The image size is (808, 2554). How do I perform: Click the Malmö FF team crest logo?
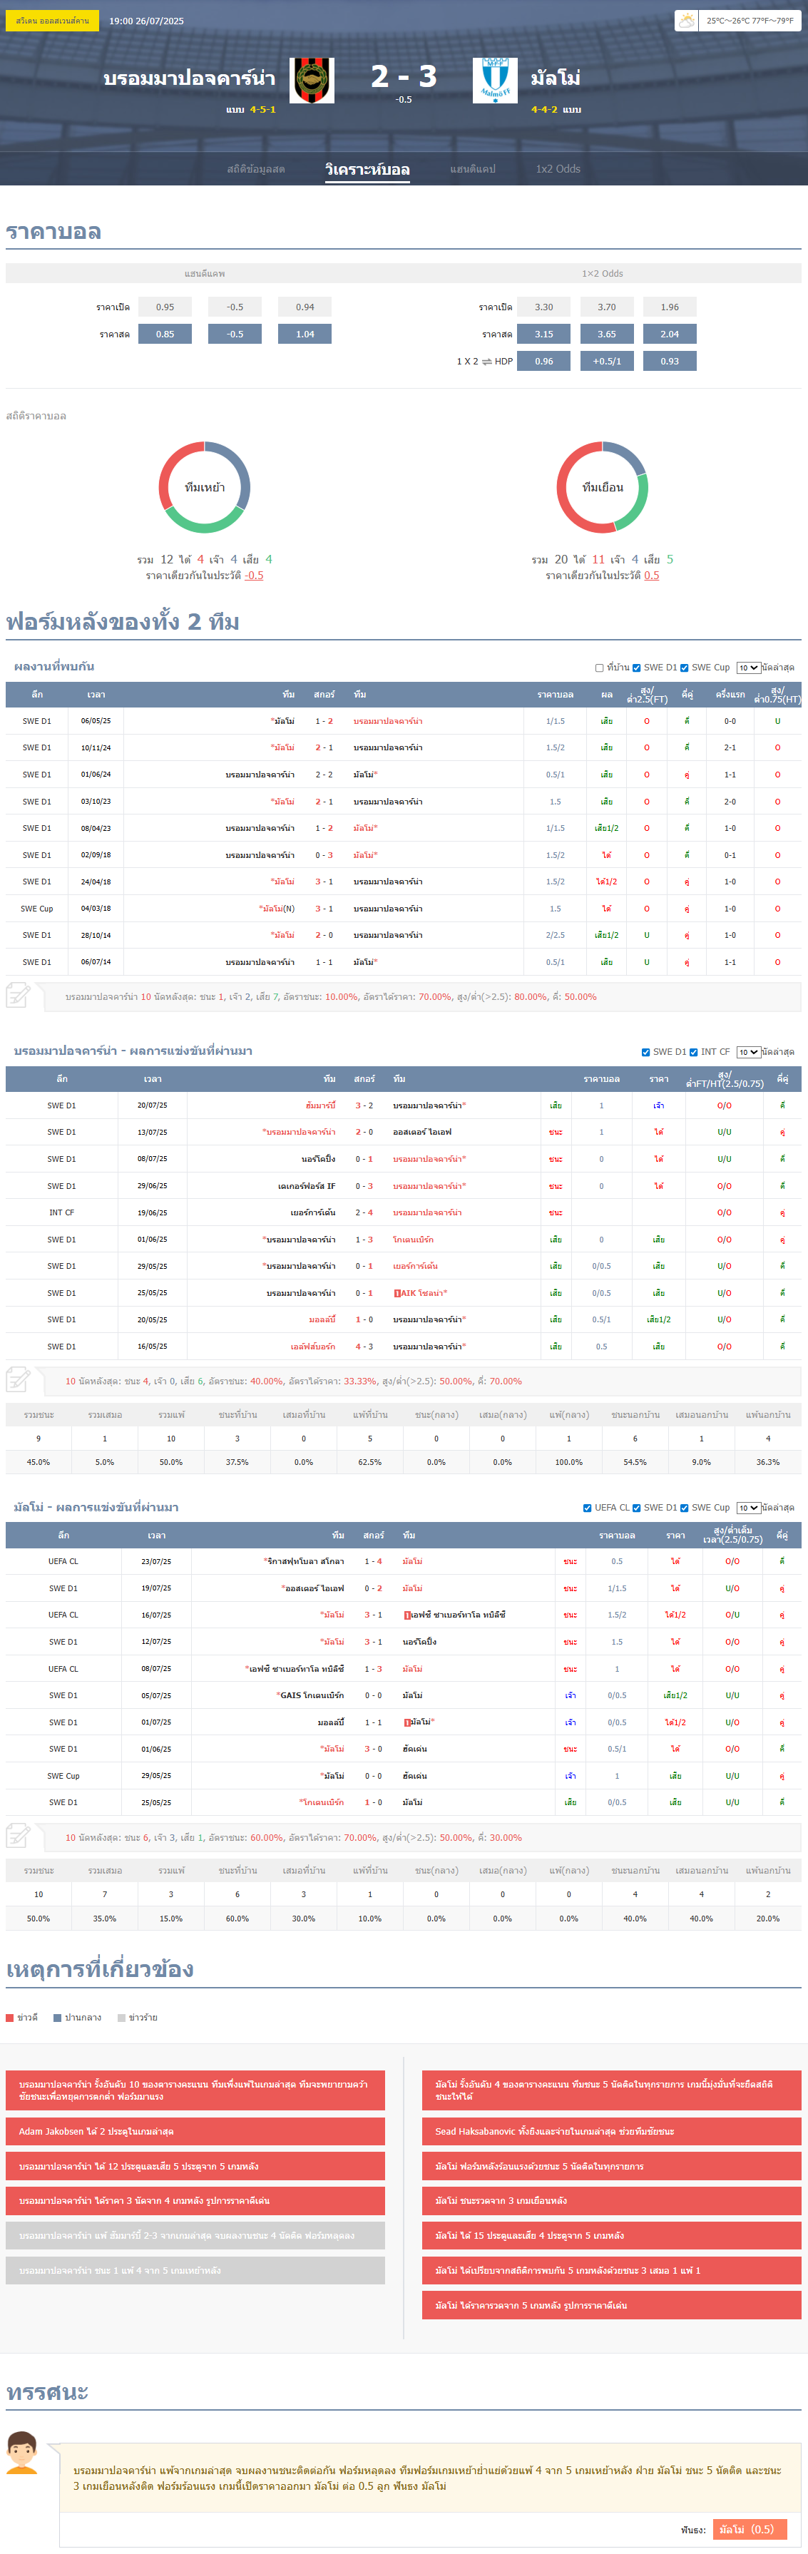point(495,81)
